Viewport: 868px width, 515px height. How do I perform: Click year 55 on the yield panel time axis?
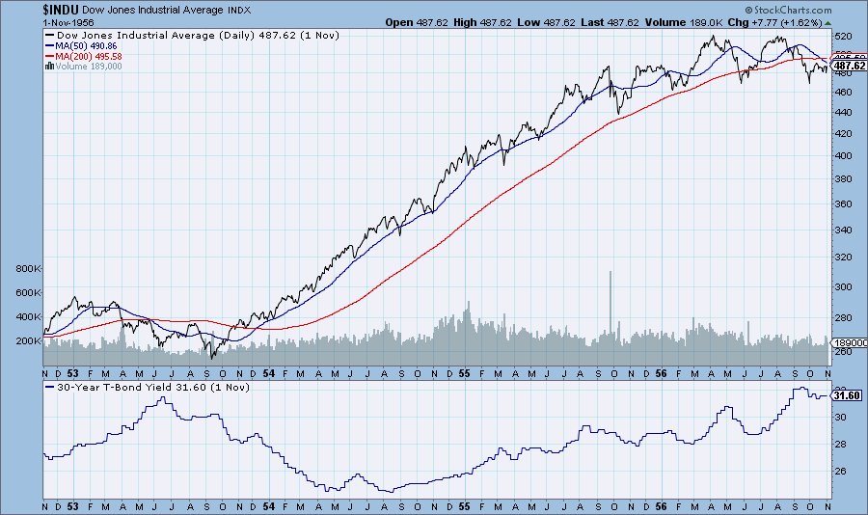tap(465, 506)
